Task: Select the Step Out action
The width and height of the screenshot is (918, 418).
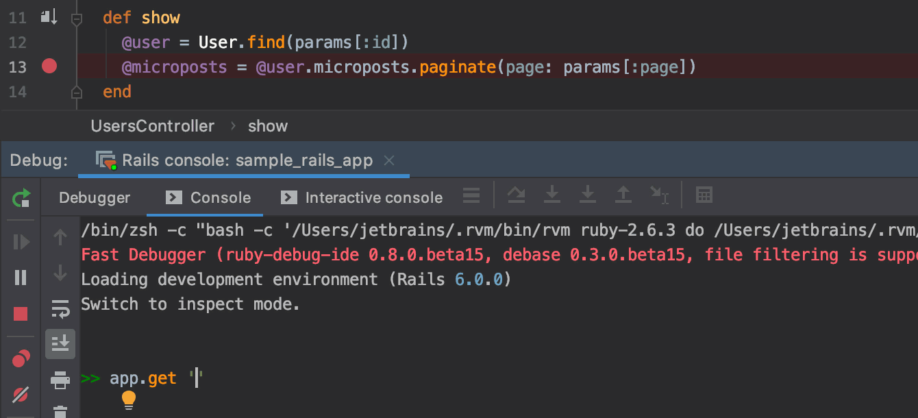Action: [x=623, y=197]
